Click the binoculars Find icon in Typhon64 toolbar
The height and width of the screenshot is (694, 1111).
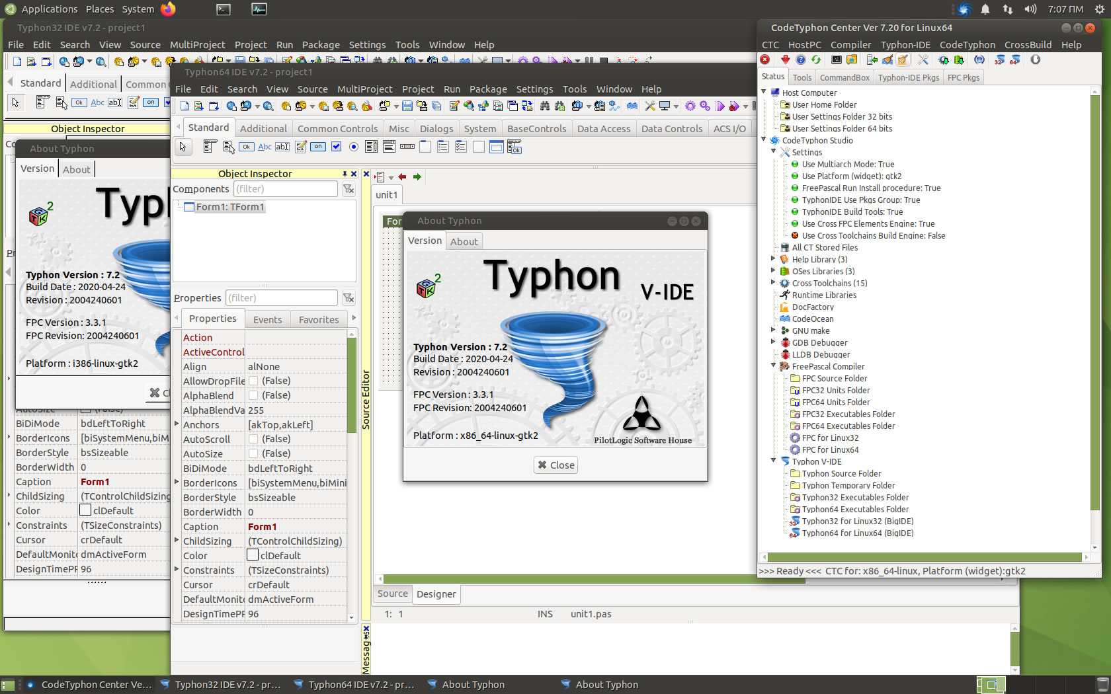click(x=545, y=106)
